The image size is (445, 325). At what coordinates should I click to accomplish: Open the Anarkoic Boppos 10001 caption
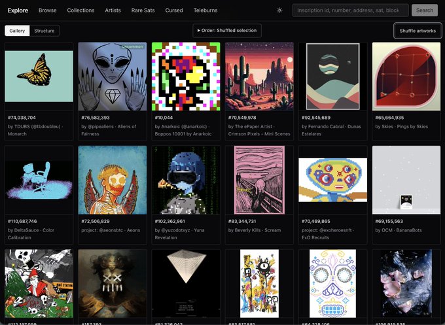point(183,130)
